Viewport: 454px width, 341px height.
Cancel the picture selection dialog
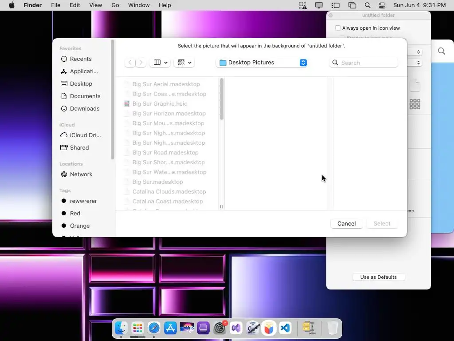pos(347,224)
